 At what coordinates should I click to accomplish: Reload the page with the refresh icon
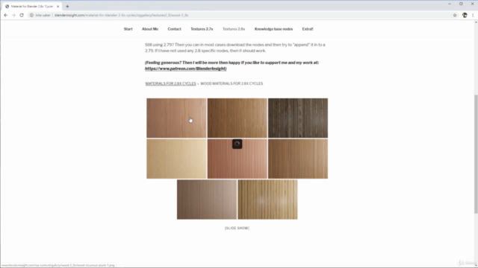tap(22, 15)
